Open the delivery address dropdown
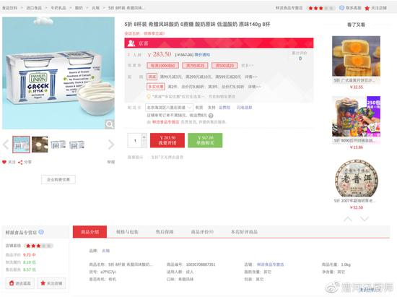This screenshot has height=297, width=397. (169, 108)
